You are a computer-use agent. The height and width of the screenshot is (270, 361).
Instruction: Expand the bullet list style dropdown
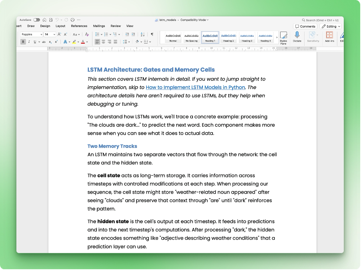pos(101,34)
